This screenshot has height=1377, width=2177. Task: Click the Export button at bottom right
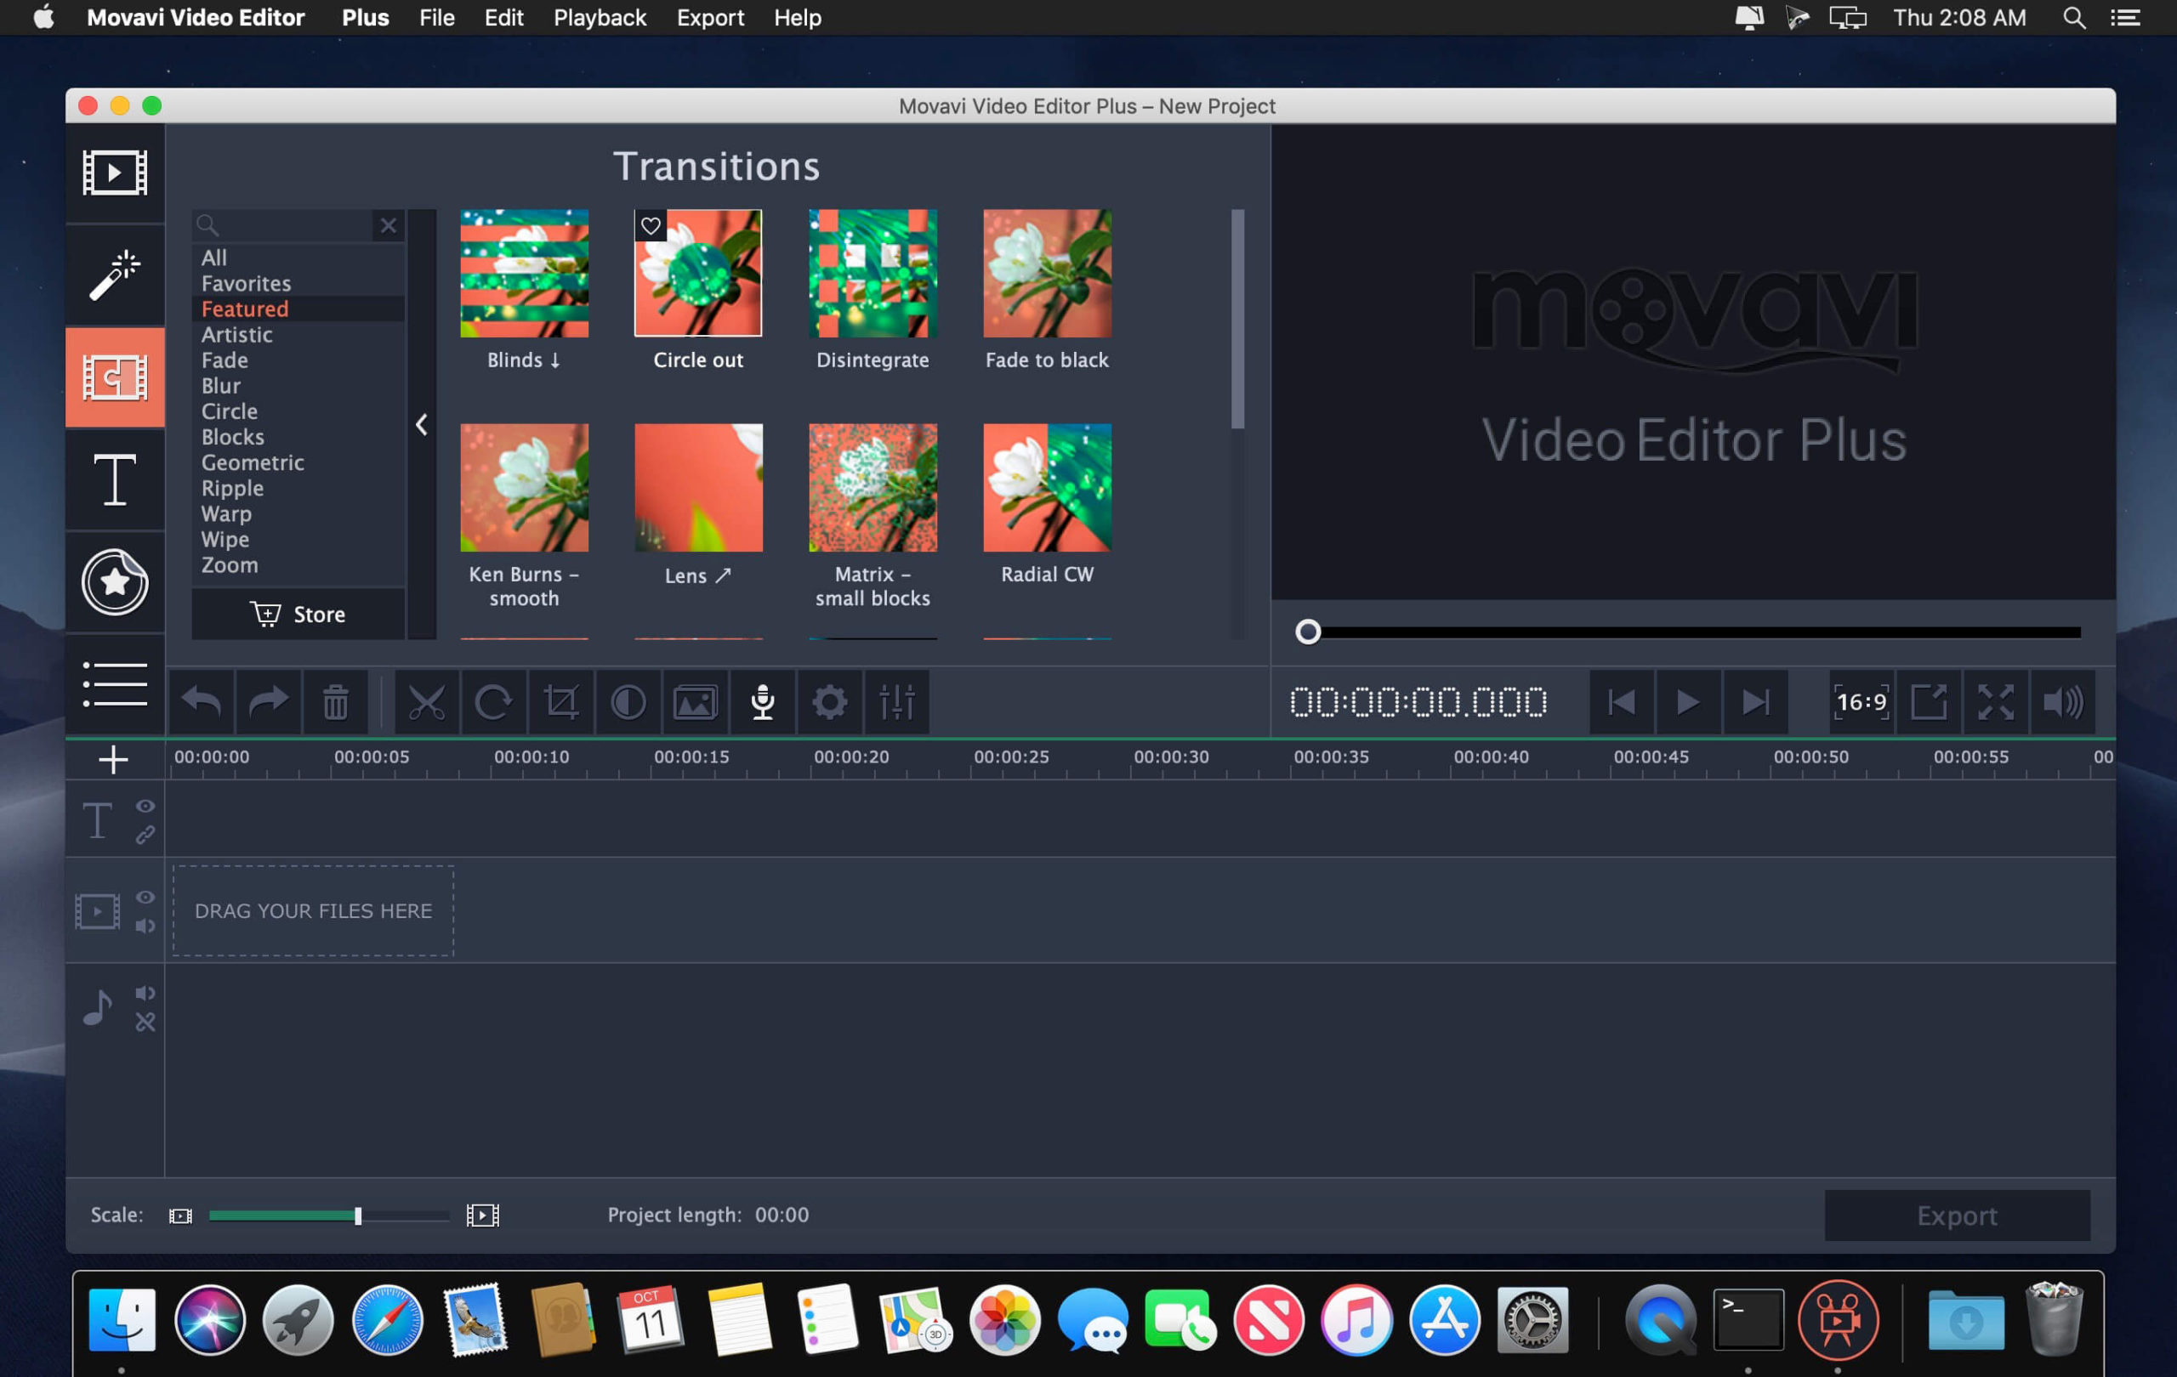1957,1214
